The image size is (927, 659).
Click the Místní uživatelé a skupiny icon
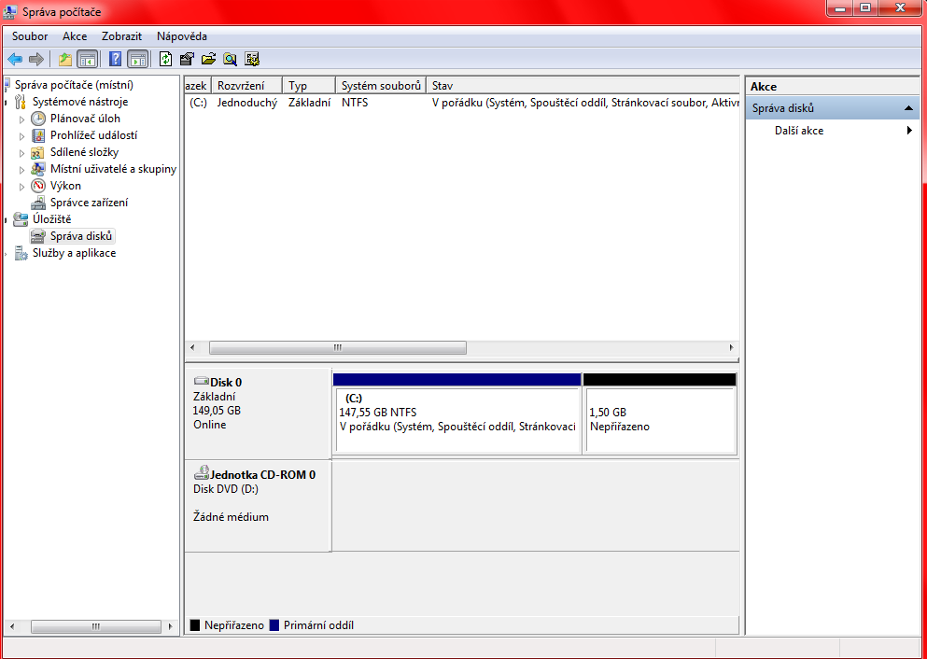pos(38,169)
